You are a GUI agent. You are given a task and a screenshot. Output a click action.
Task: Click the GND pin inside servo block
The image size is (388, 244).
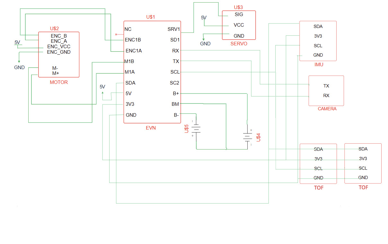[x=239, y=36]
